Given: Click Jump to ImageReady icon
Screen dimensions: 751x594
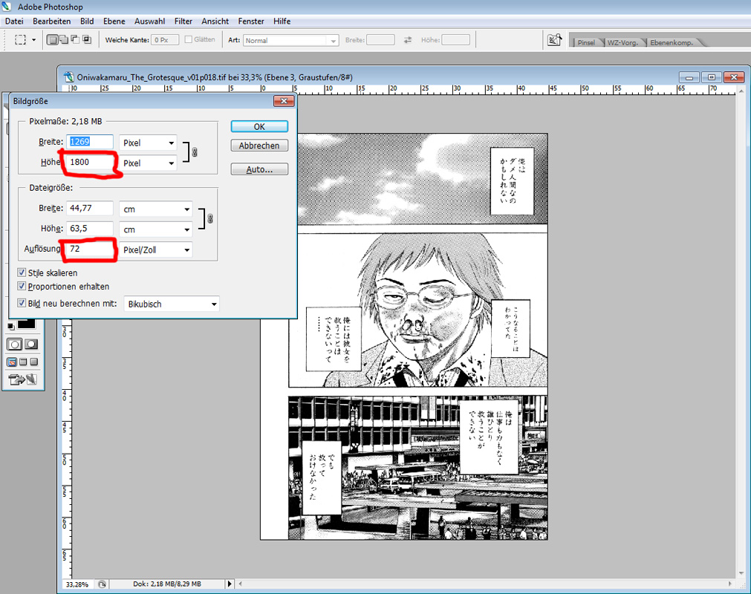Looking at the screenshot, I should click(x=22, y=379).
